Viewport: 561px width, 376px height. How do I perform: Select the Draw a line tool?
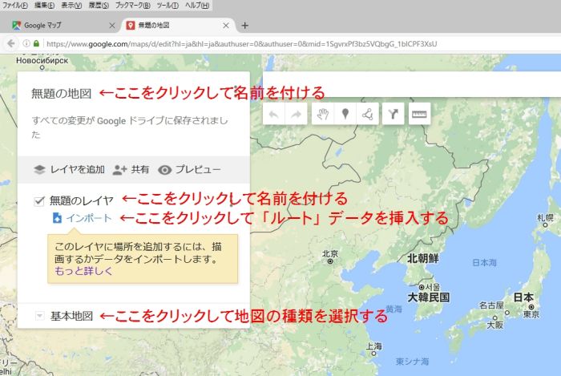point(367,114)
